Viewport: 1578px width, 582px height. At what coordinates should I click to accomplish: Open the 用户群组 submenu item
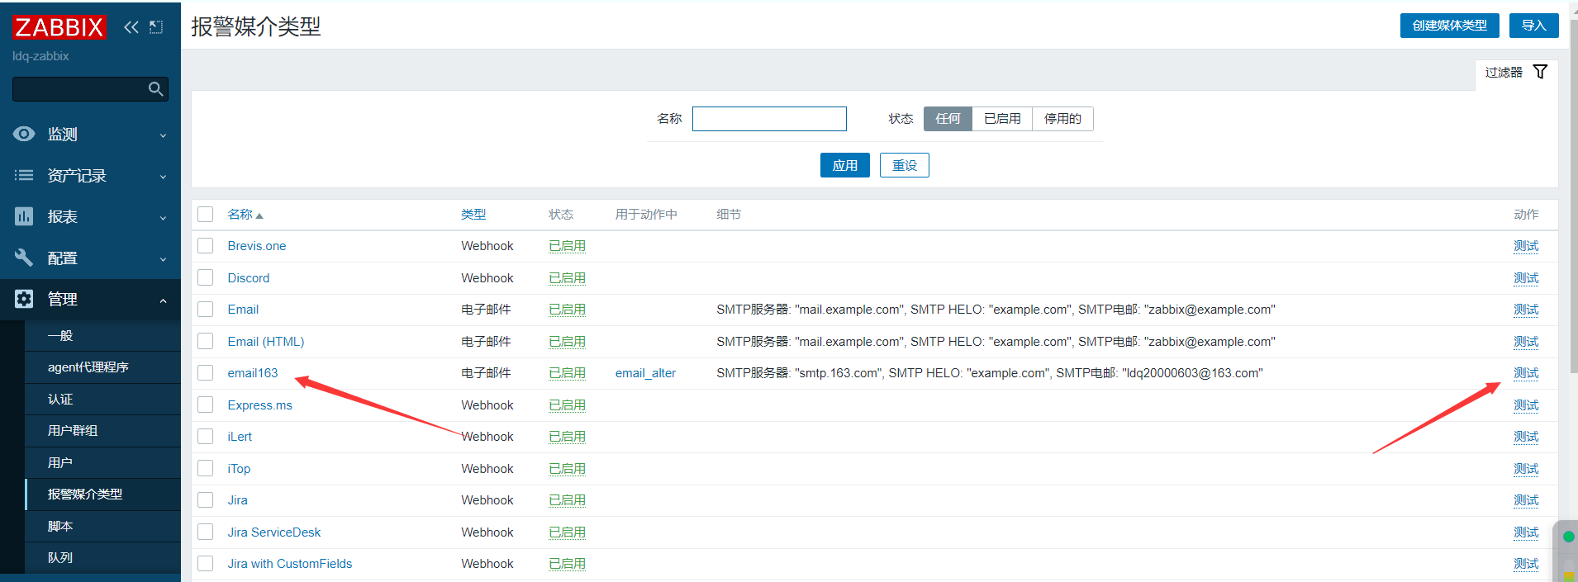click(73, 430)
